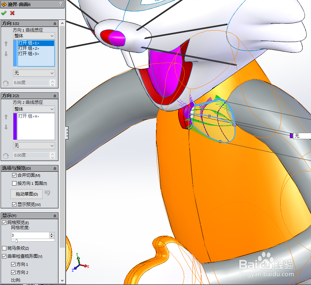311x285 pixels.
Task: Cancel the feature with red X
Action: 12,13
